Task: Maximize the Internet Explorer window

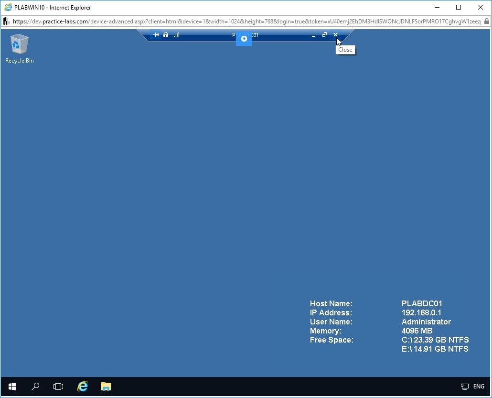Action: (459, 7)
